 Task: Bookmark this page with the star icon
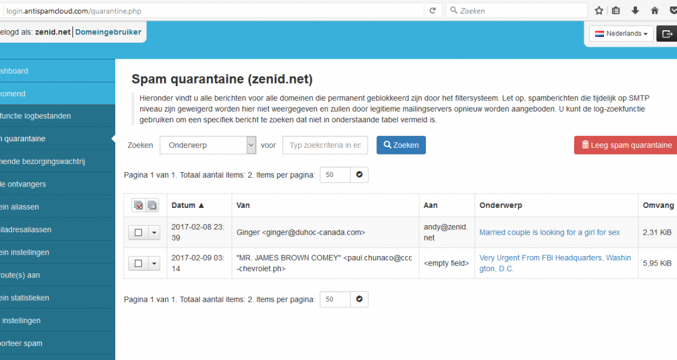click(599, 11)
